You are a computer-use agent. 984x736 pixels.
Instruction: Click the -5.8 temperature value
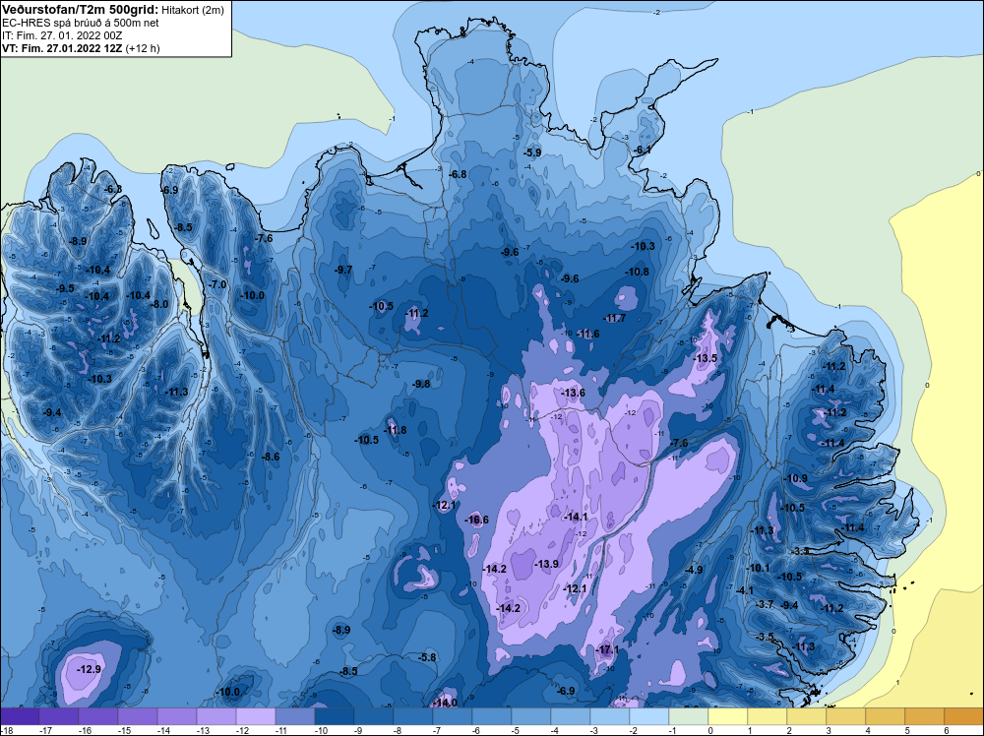427,657
